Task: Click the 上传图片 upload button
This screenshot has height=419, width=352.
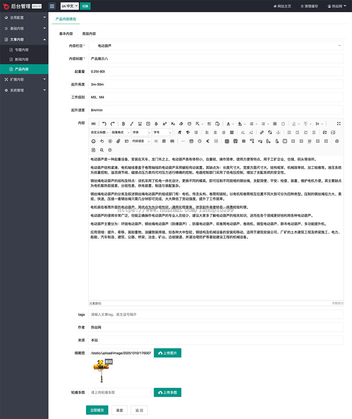Action: (x=167, y=353)
